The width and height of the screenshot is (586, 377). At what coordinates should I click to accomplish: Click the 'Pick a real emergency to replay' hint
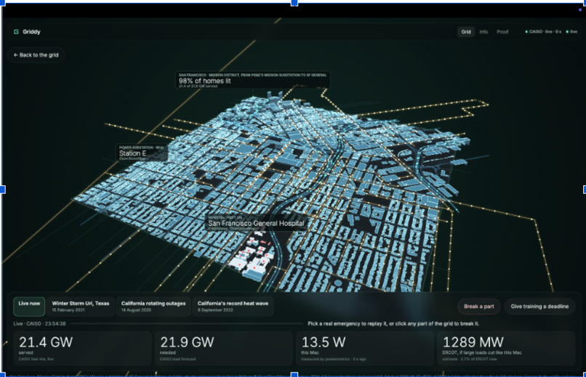coord(393,324)
